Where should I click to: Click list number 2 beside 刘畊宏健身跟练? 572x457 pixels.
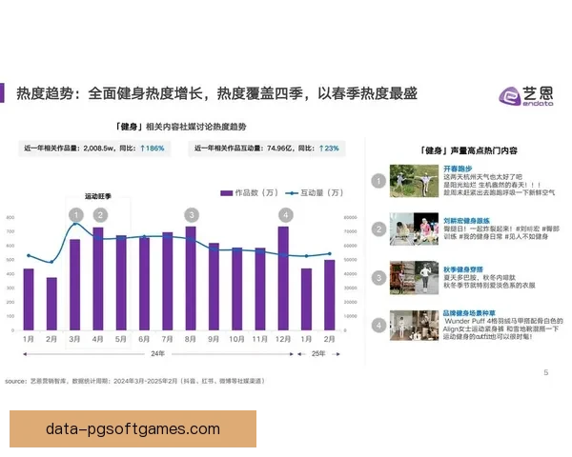coord(378,229)
